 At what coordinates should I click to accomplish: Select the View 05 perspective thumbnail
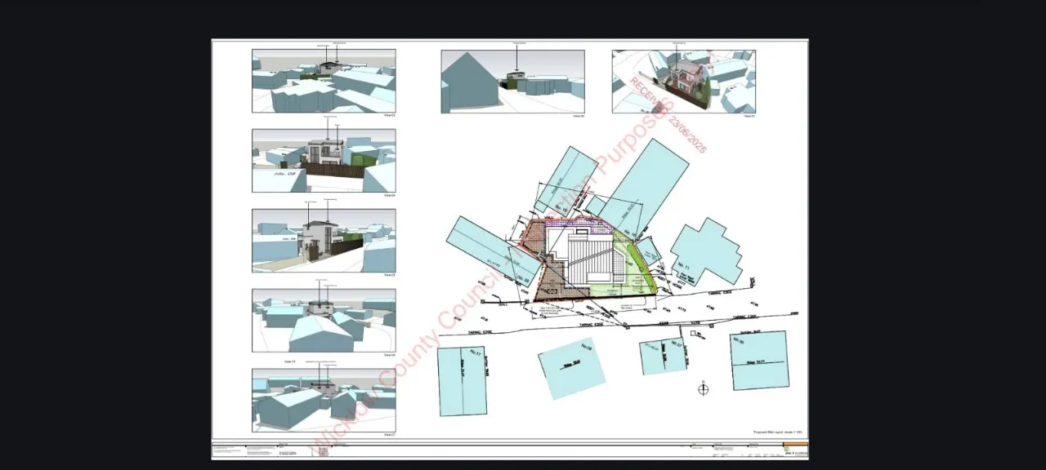324,240
